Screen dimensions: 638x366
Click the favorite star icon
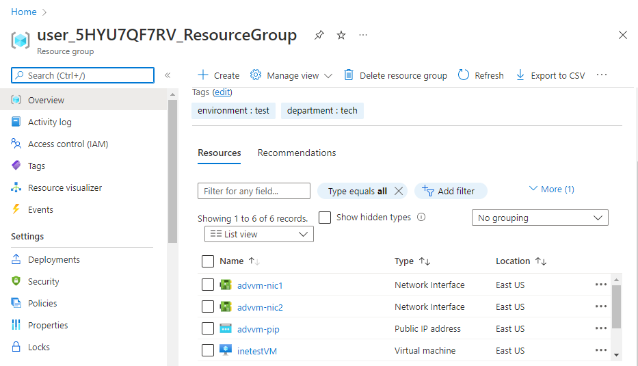tap(341, 36)
